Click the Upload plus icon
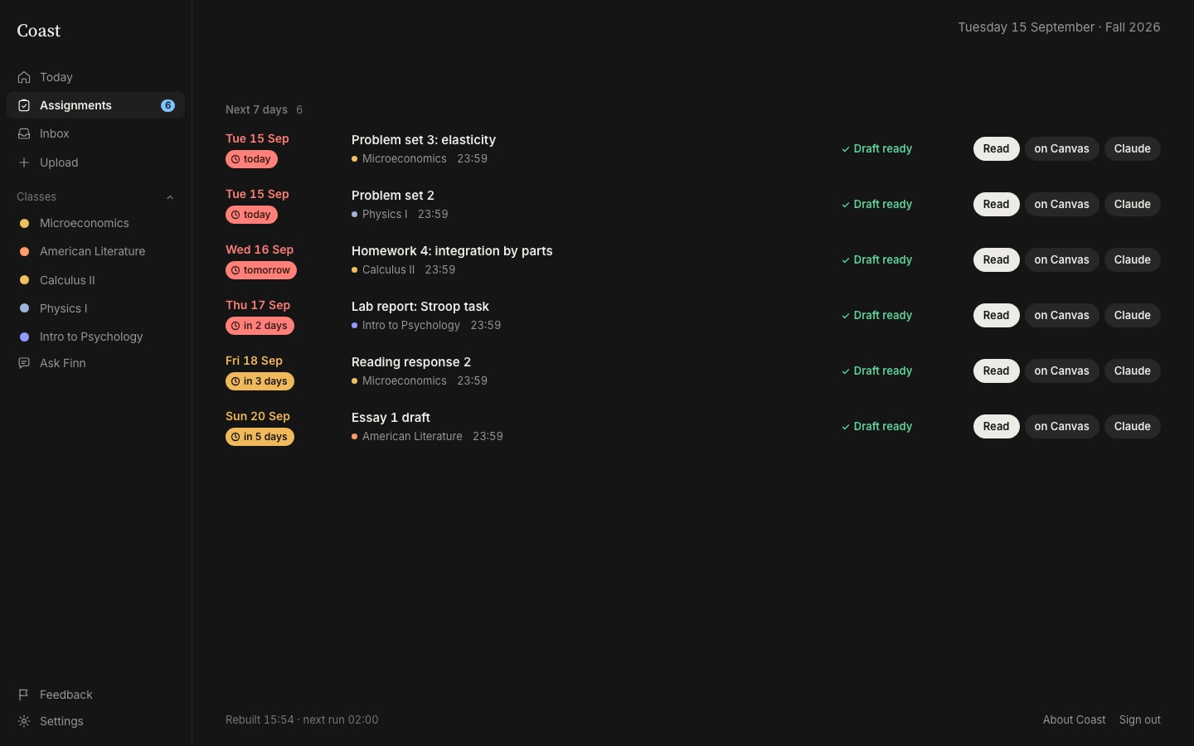The width and height of the screenshot is (1194, 746). tap(24, 162)
